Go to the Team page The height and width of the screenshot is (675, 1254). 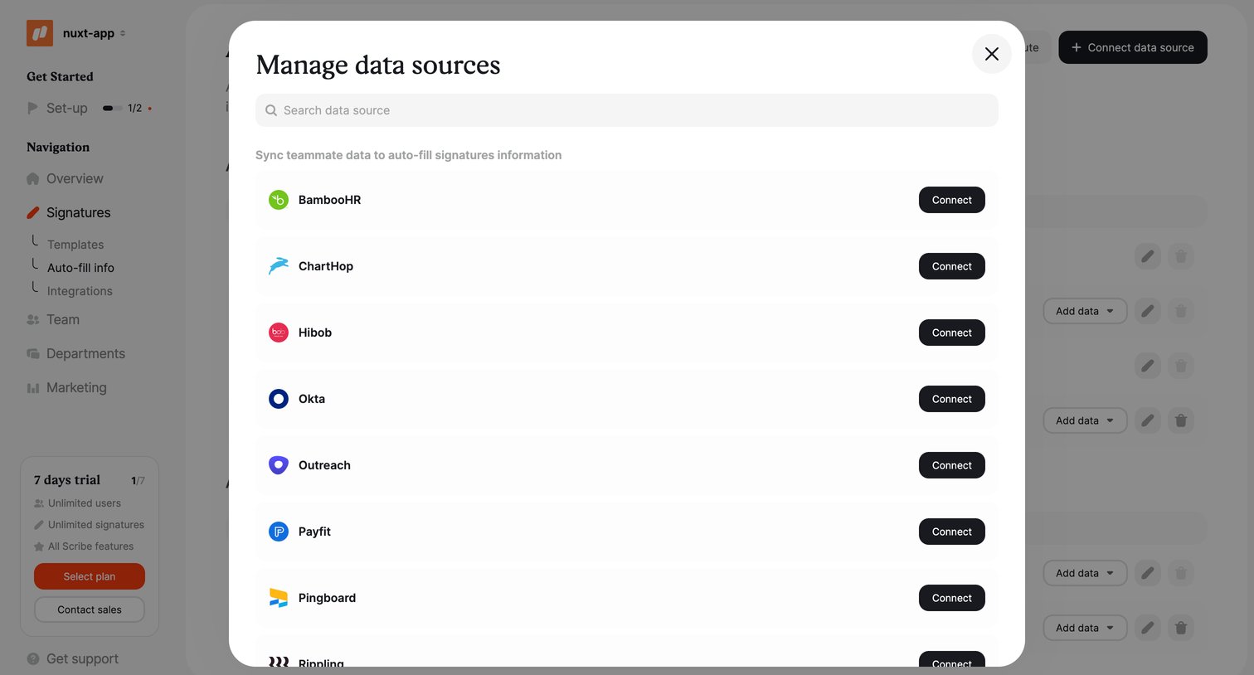point(63,319)
